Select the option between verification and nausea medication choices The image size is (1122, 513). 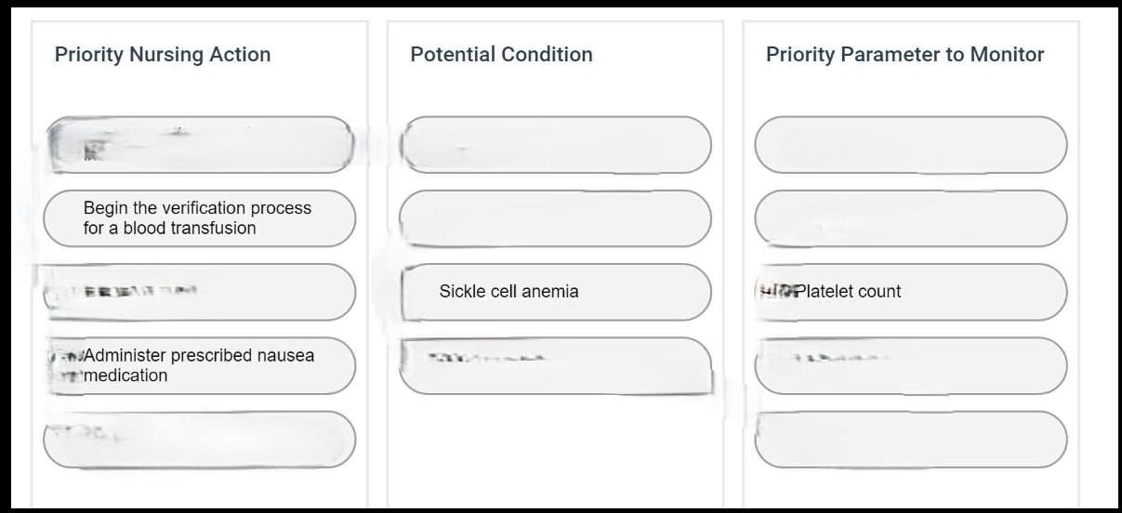(x=199, y=292)
